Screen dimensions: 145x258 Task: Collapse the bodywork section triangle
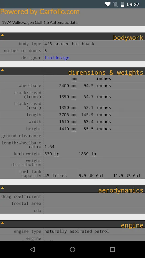[x=2, y=35]
